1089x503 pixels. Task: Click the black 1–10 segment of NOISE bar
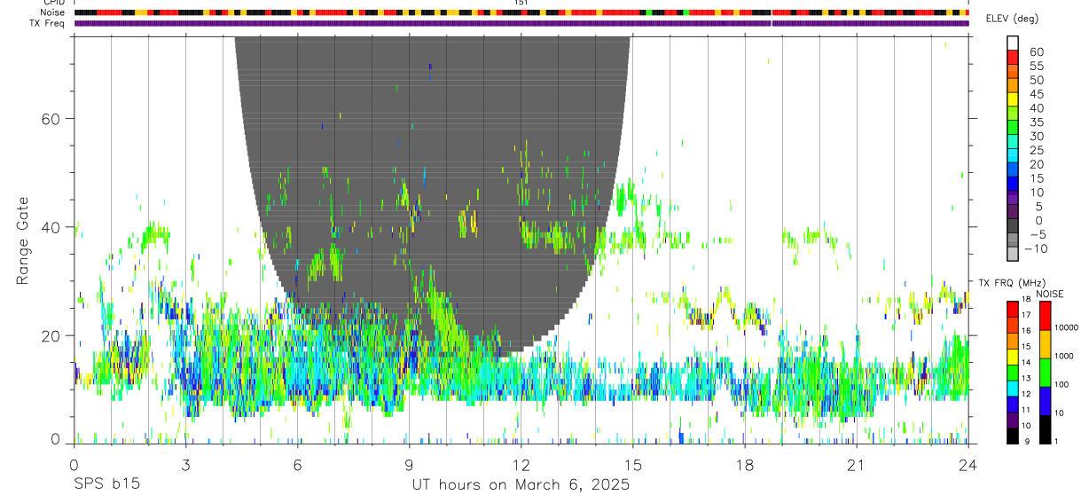pyautogui.click(x=1045, y=429)
